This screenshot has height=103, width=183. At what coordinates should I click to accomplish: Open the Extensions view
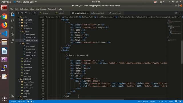(12, 41)
